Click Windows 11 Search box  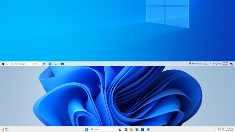pos(103,129)
